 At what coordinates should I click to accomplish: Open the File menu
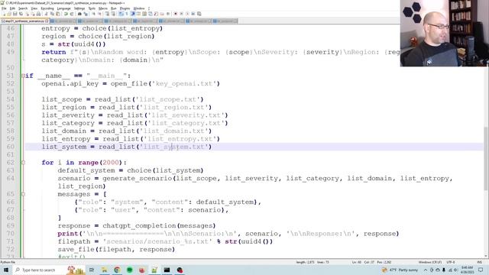coord(4,8)
